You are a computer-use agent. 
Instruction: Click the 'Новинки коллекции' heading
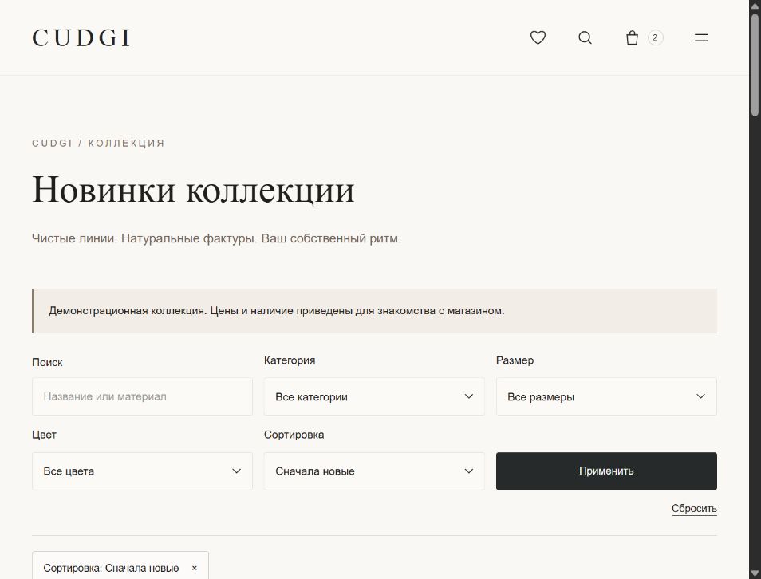tap(193, 189)
